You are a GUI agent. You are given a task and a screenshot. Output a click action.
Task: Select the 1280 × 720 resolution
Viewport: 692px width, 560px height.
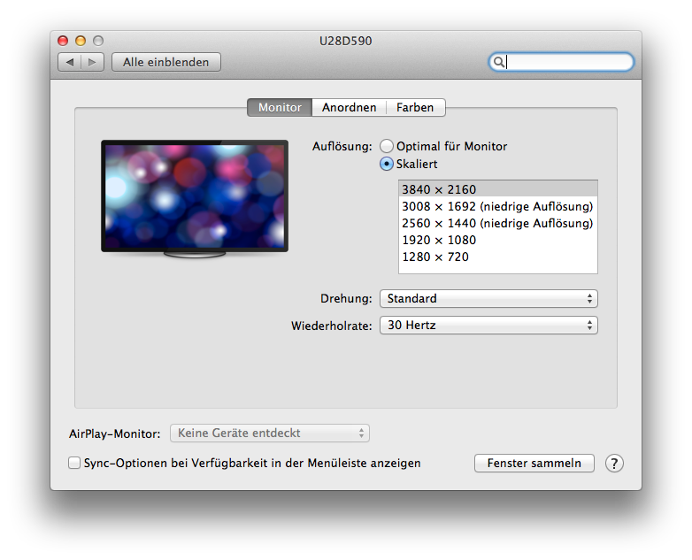pos(498,257)
